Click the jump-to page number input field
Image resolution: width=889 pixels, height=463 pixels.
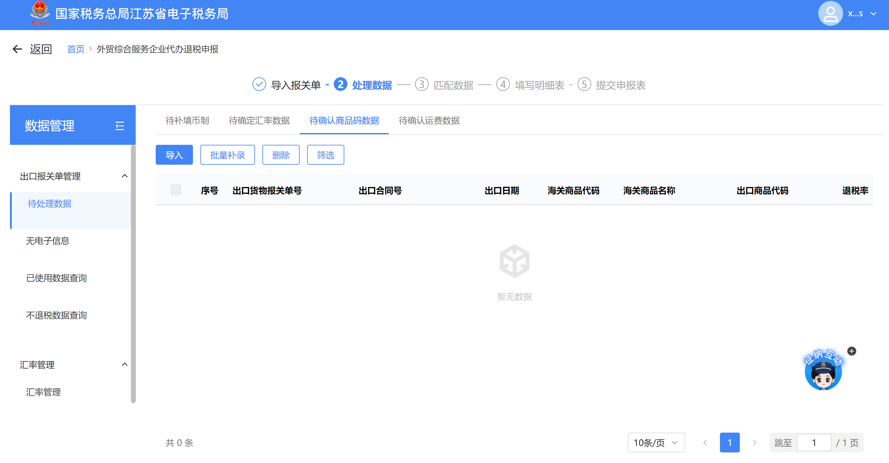(x=814, y=443)
